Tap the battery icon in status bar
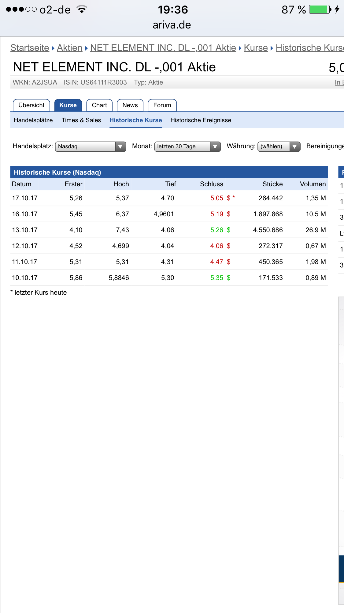This screenshot has width=344, height=613. (x=320, y=9)
